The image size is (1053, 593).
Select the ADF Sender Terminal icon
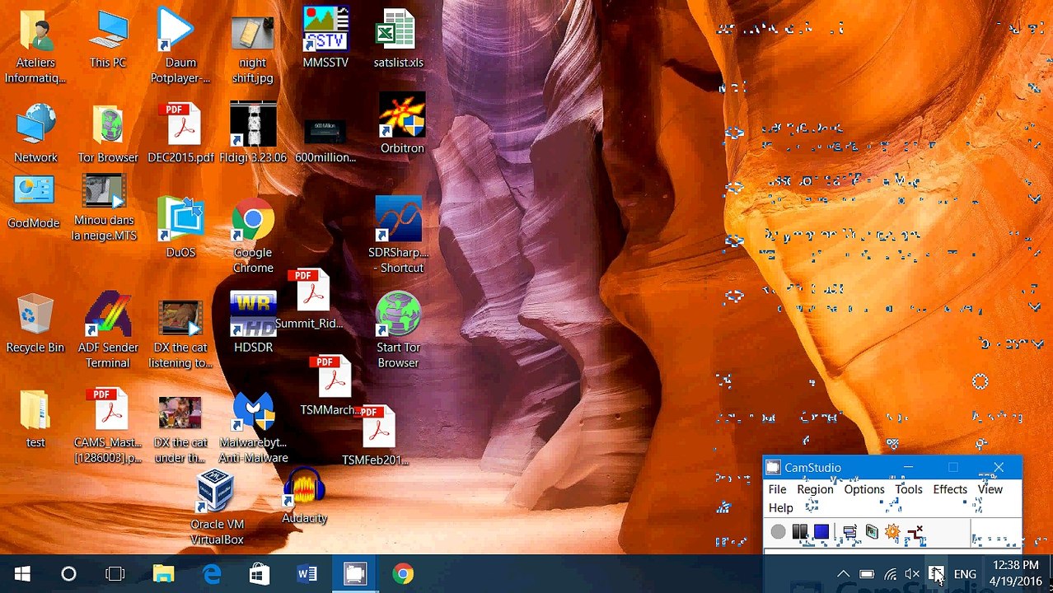(x=108, y=331)
